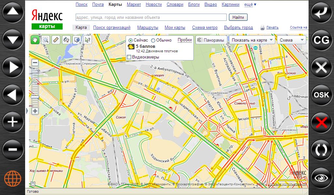Tap the return arrow round button
Viewport: 334px width, 195px height.
pos(321,12)
